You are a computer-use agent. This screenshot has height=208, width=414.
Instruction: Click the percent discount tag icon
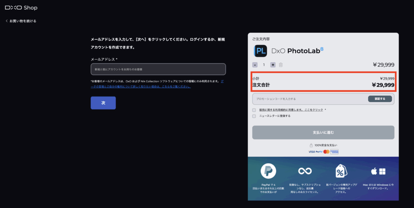click(x=341, y=171)
